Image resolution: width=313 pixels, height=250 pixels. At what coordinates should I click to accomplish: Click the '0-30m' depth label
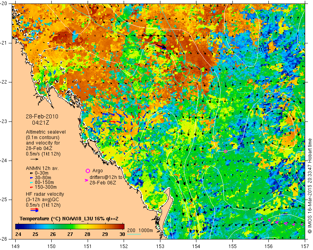(41, 173)
